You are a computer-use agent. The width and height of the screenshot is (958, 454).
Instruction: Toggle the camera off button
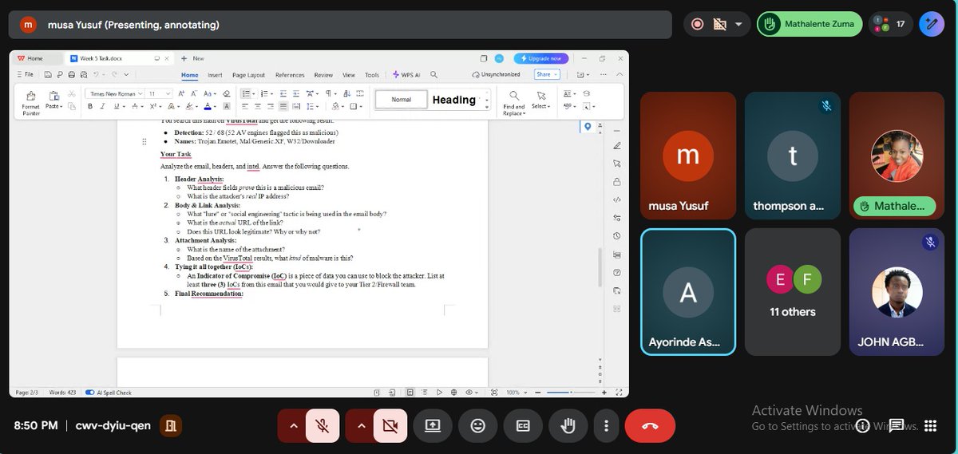tap(390, 426)
